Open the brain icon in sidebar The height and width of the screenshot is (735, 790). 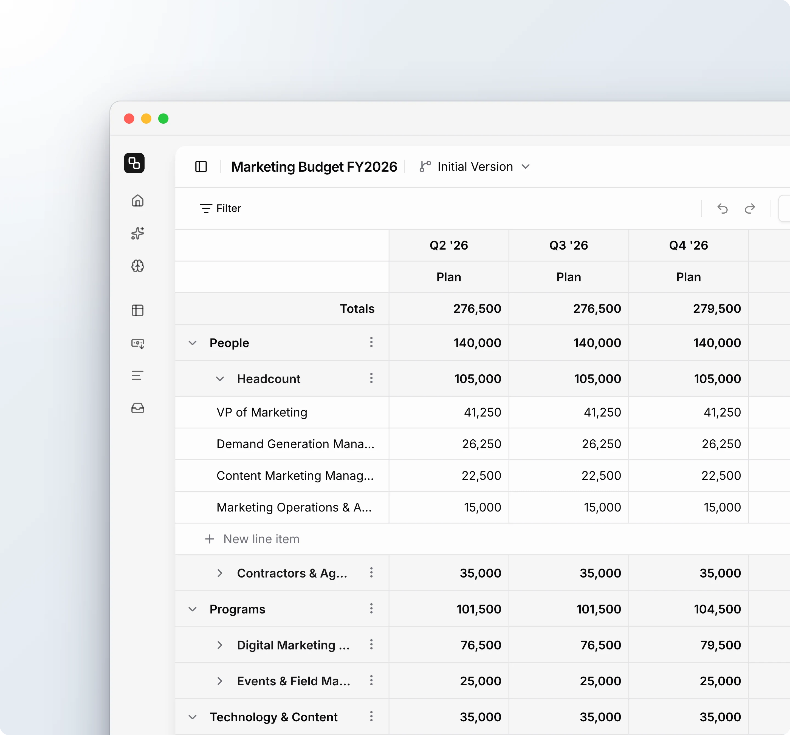137,266
